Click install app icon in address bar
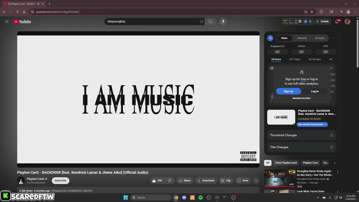 click(x=306, y=12)
